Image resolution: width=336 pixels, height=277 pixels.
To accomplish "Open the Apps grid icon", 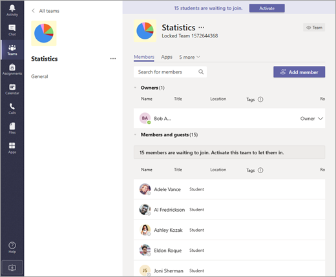I will [x=12, y=146].
